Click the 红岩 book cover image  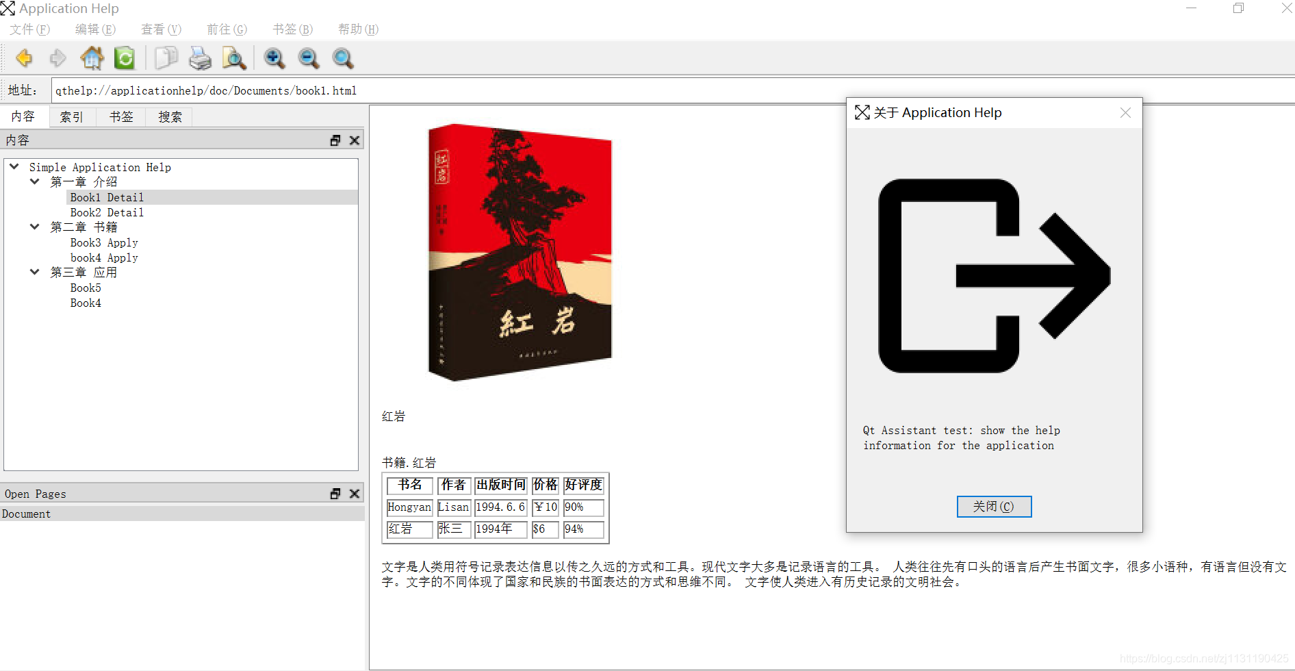tap(520, 251)
